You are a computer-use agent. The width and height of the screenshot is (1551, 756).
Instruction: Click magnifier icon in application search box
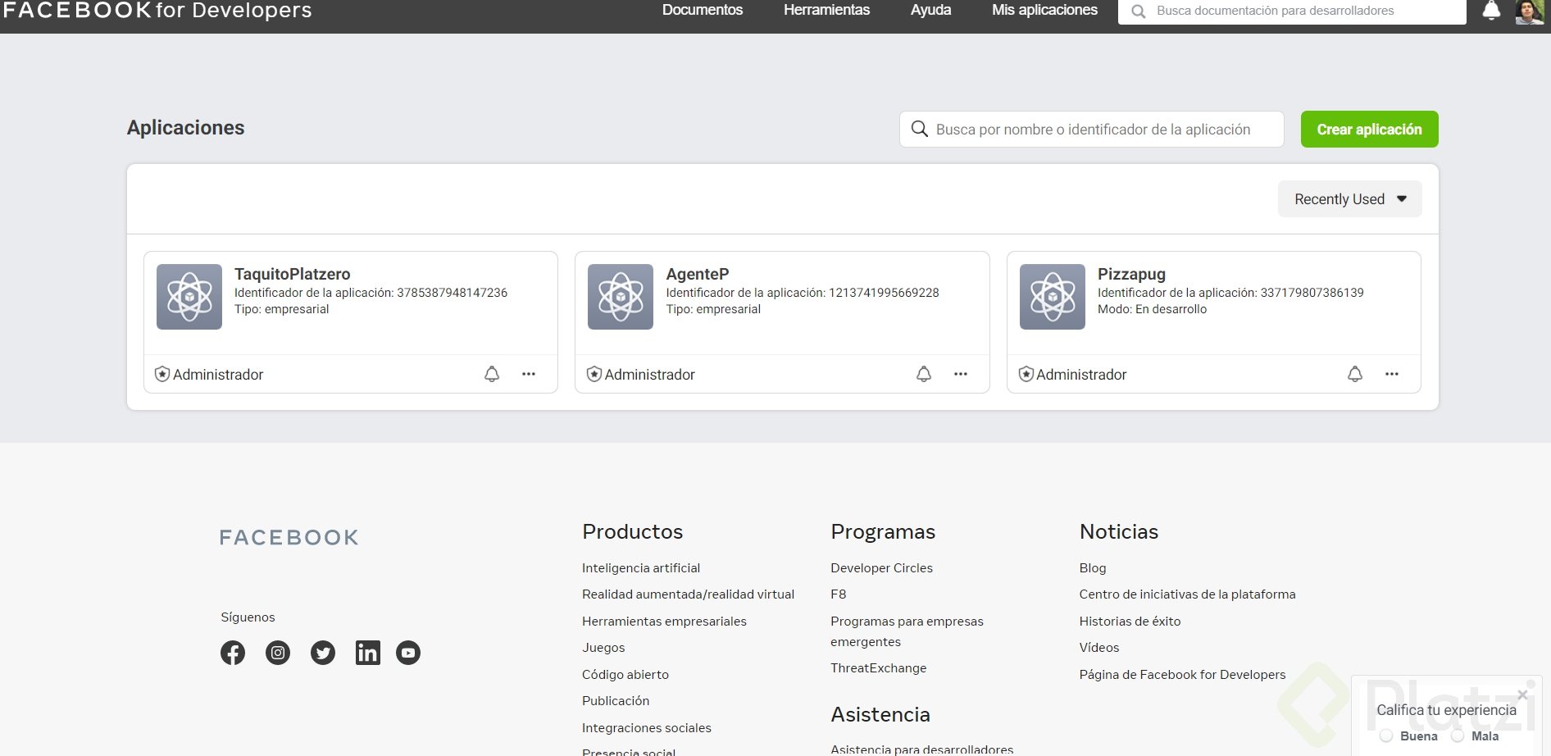920,130
